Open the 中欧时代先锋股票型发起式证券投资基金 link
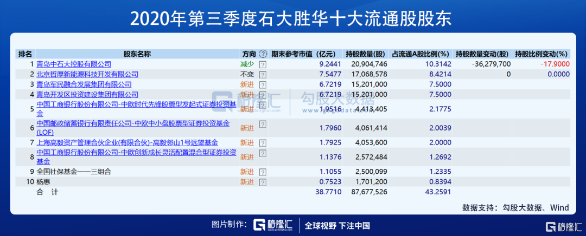Image resolution: width=586 pixels, height=236 pixels. pyautogui.click(x=136, y=108)
